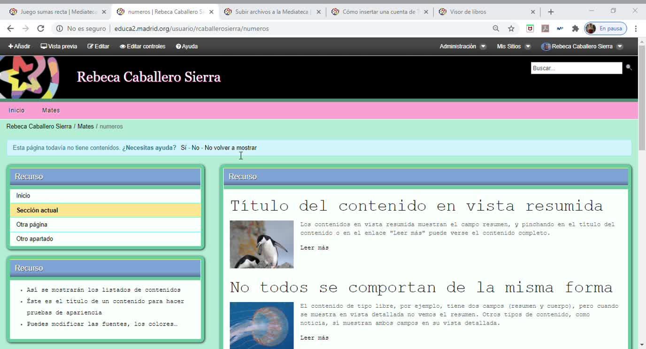
Task: Click the 'Rebeca Caballero Sierra' site title
Action: pyautogui.click(x=149, y=77)
